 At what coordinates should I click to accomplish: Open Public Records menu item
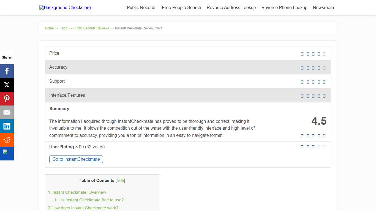141,8
